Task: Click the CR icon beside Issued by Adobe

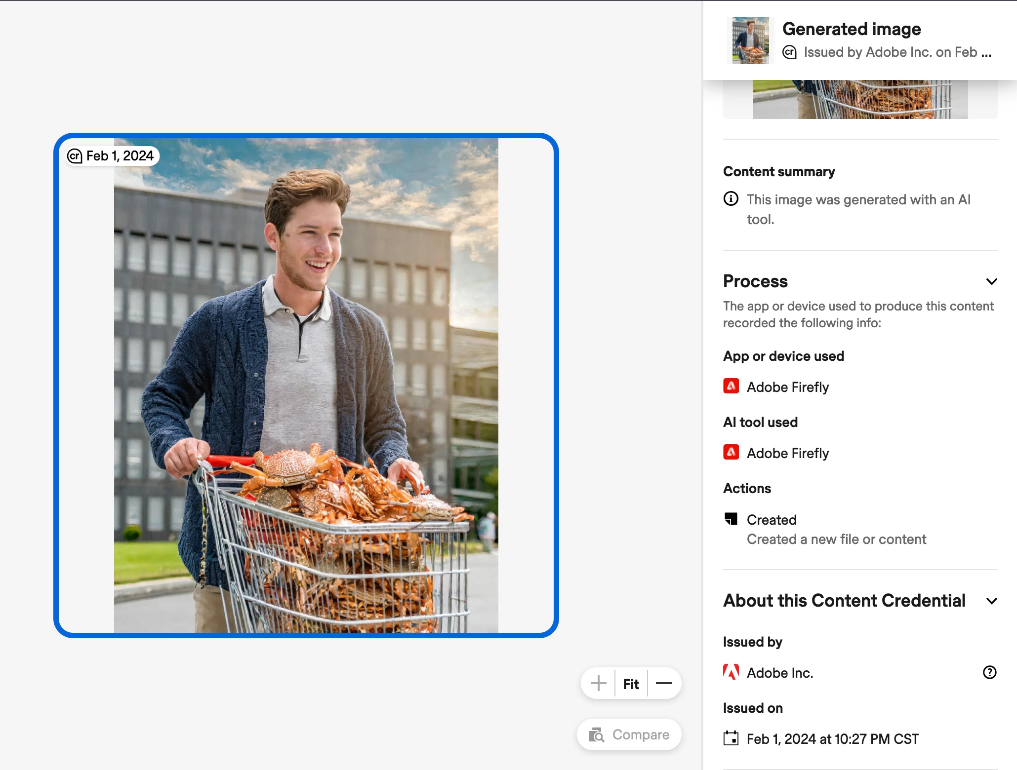Action: coord(789,52)
